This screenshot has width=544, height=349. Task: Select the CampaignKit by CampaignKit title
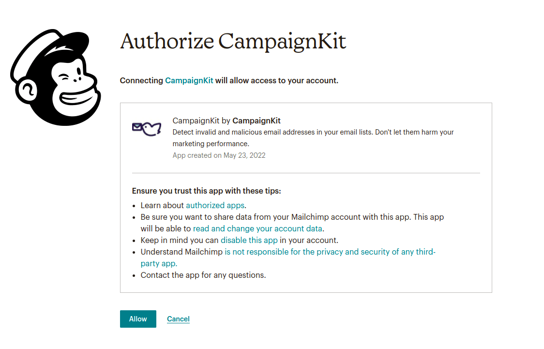(x=227, y=121)
